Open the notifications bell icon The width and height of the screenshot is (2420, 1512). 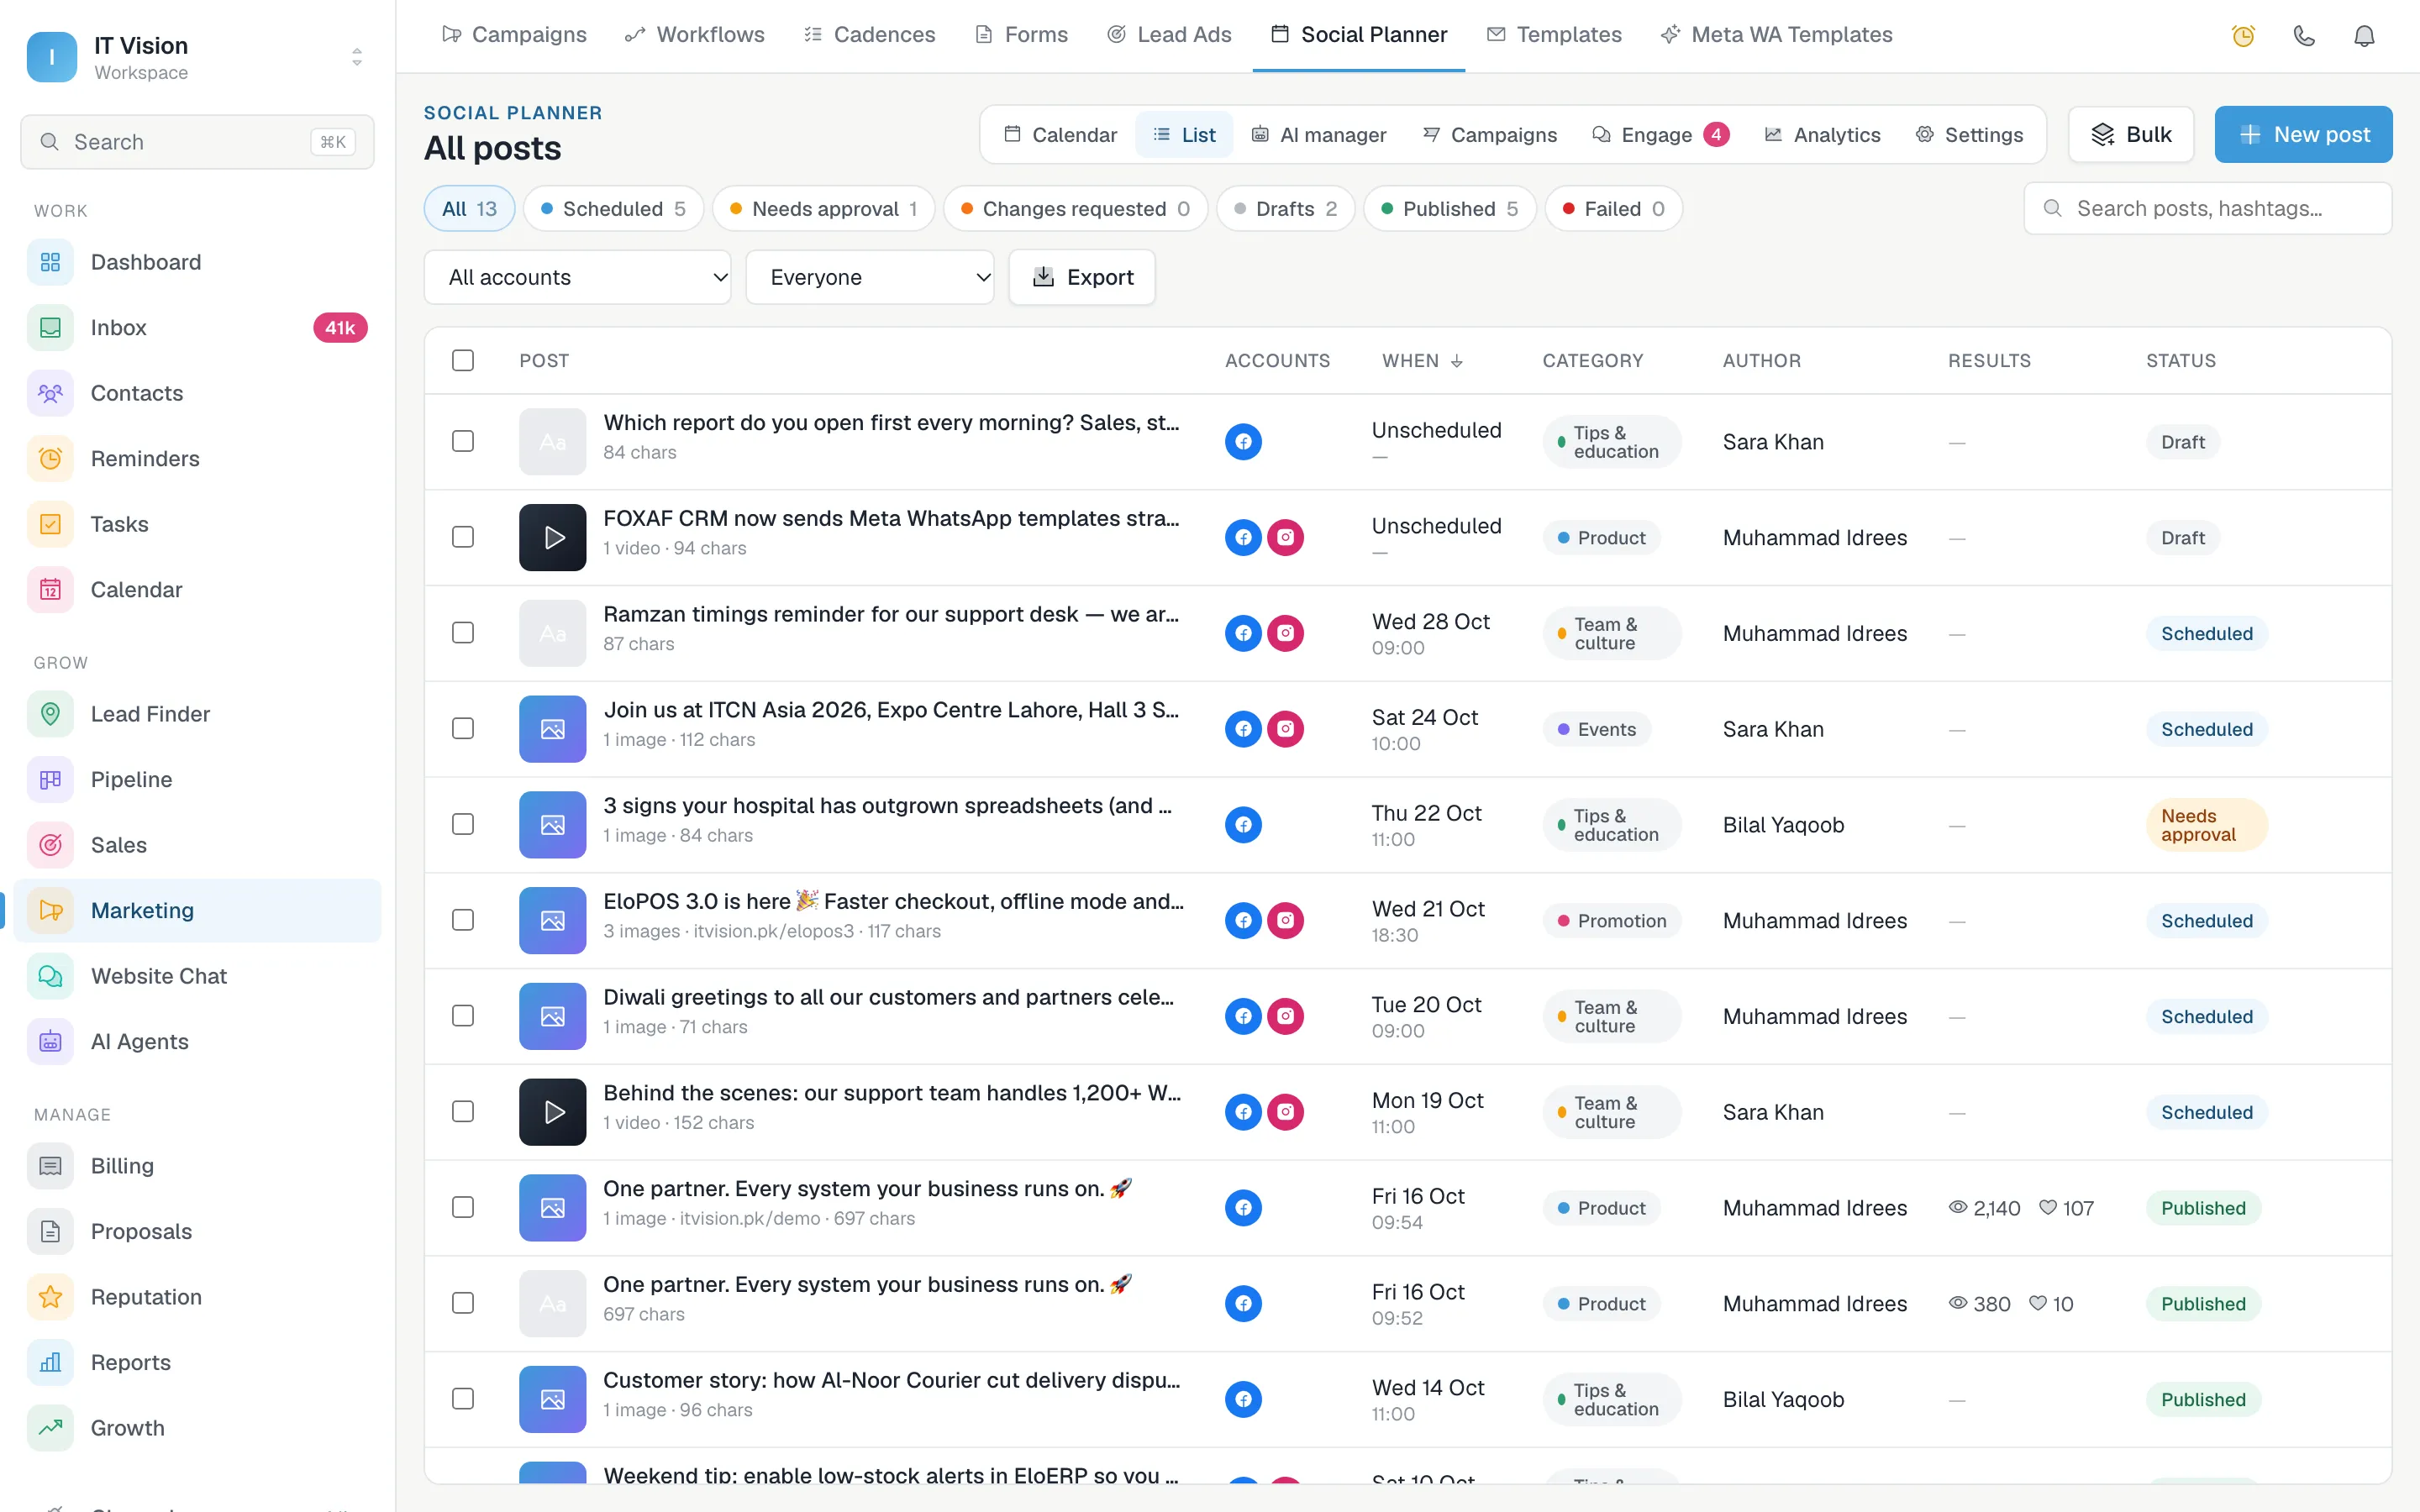[x=2364, y=36]
